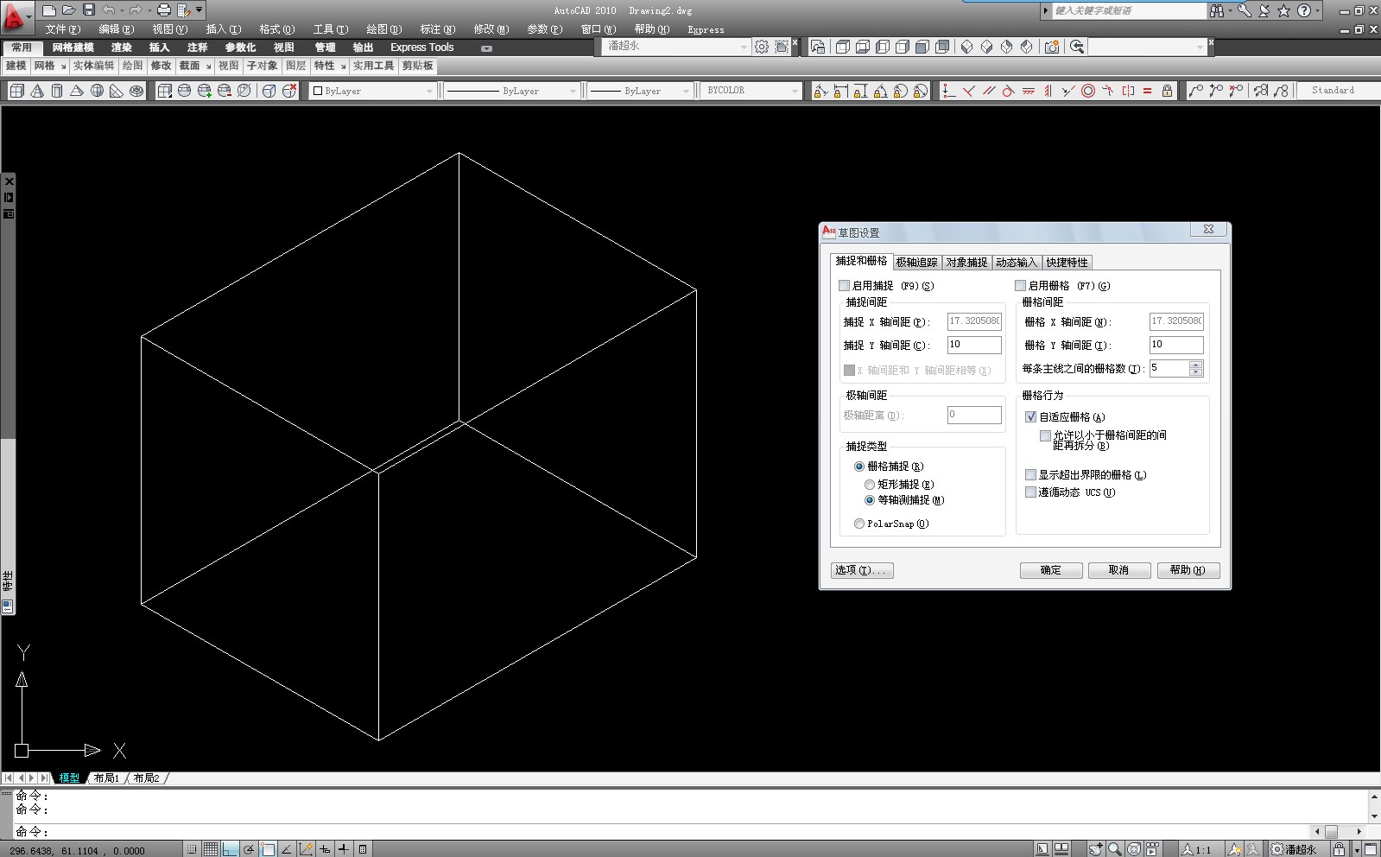The image size is (1381, 857).
Task: Select the Cone modeling tool
Action: pos(37,91)
